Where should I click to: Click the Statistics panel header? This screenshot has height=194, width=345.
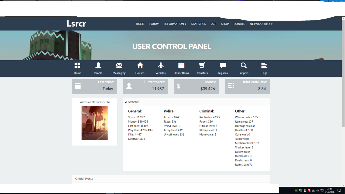(196, 102)
